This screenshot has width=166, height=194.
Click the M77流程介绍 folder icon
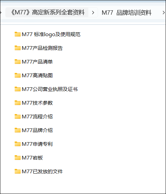[18, 116]
